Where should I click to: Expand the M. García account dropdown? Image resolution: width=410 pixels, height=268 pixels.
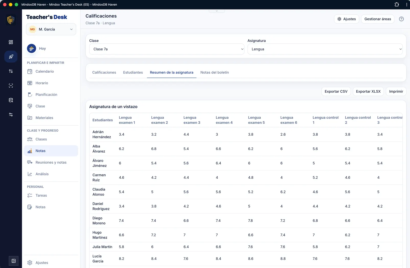click(x=51, y=29)
